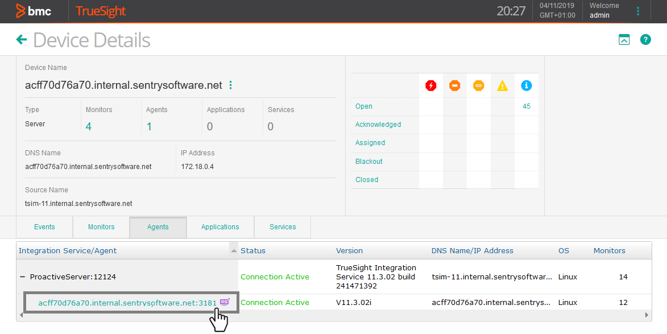Viewport: 667px width, 334px height.
Task: Click the TrueSight logo in the header
Action: tap(100, 11)
